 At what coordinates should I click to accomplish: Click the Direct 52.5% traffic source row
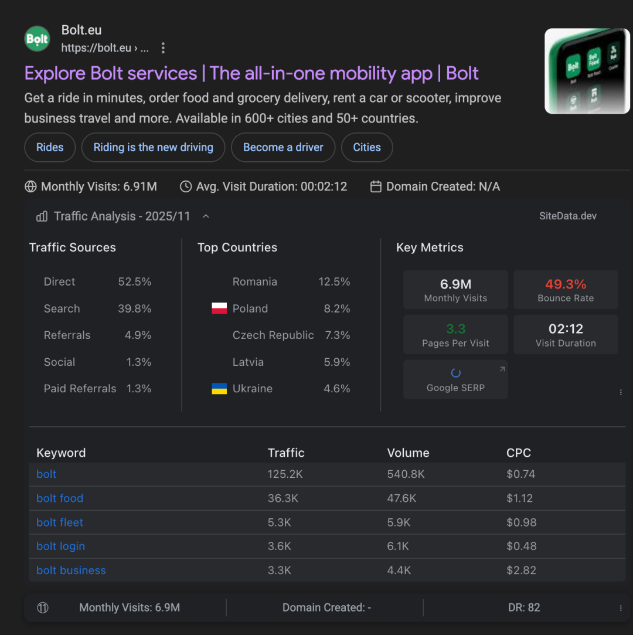[x=97, y=281]
